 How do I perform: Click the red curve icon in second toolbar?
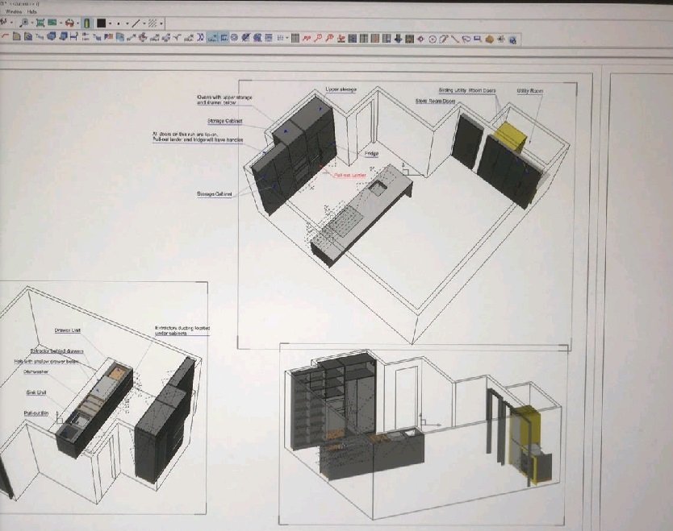[5, 36]
